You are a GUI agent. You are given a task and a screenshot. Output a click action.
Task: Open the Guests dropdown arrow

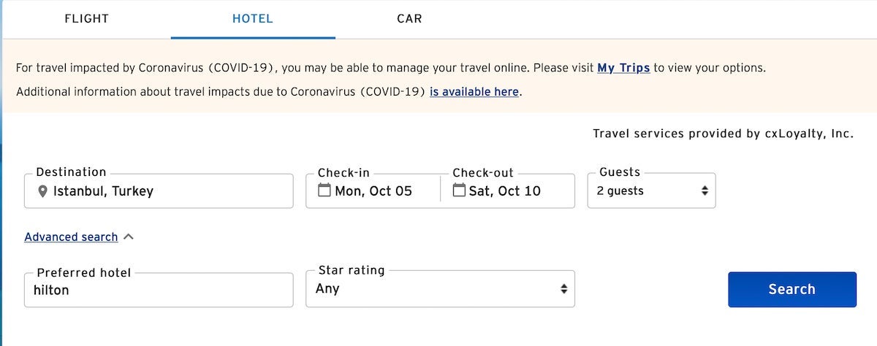click(705, 191)
